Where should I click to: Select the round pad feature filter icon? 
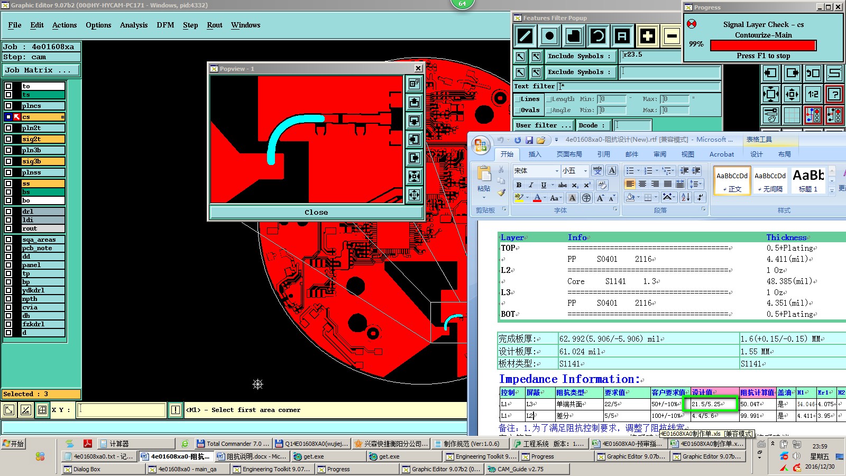550,36
